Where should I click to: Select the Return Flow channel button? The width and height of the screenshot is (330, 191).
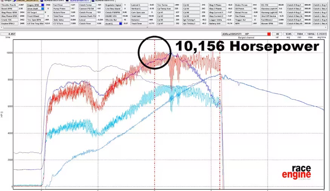61,12
